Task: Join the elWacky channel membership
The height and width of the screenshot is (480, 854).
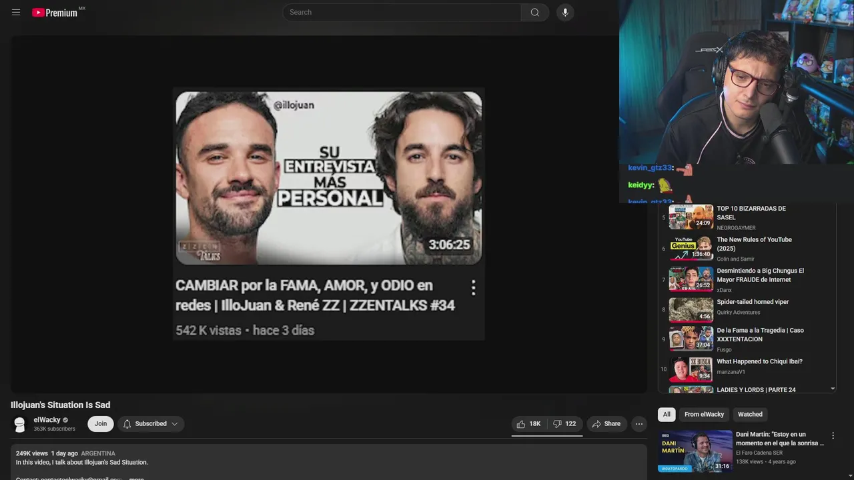Action: [x=101, y=423]
